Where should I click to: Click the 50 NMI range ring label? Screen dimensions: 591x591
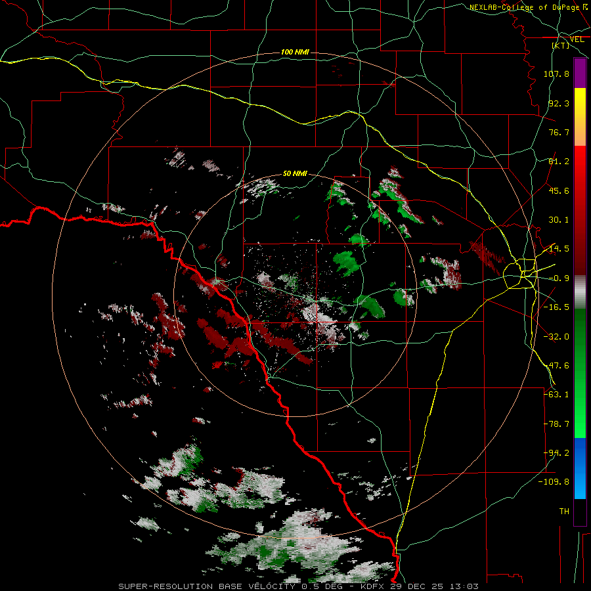[295, 173]
